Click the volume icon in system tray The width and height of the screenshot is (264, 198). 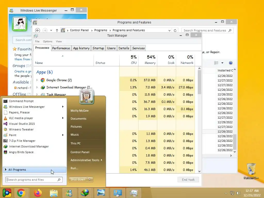click(238, 193)
